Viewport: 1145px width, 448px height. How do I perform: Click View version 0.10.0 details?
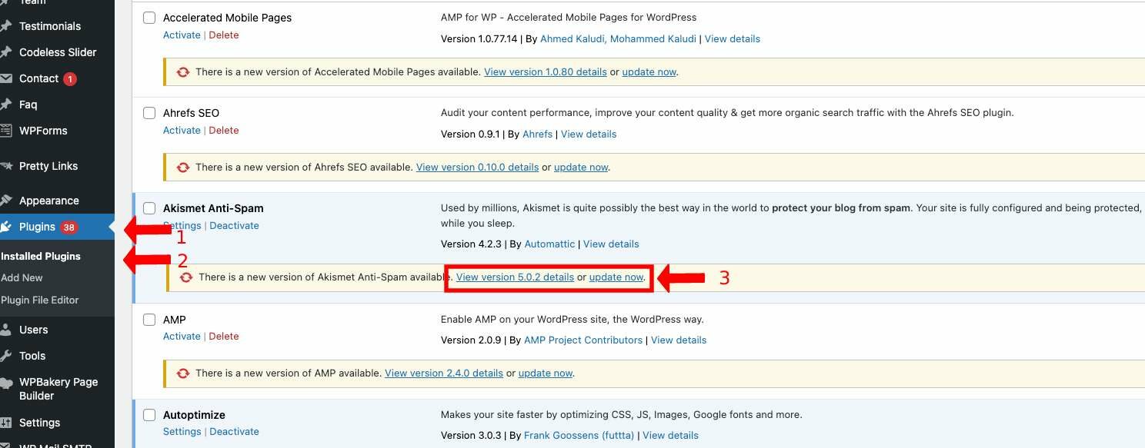coord(477,168)
